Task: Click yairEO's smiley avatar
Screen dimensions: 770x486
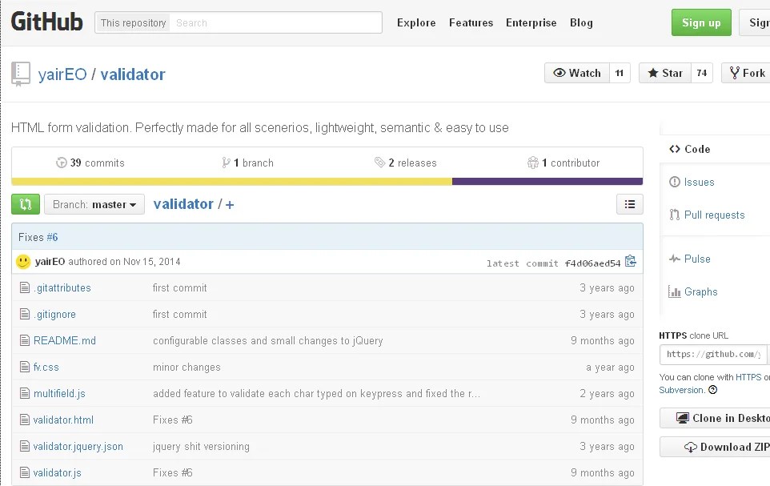Action: click(x=23, y=262)
